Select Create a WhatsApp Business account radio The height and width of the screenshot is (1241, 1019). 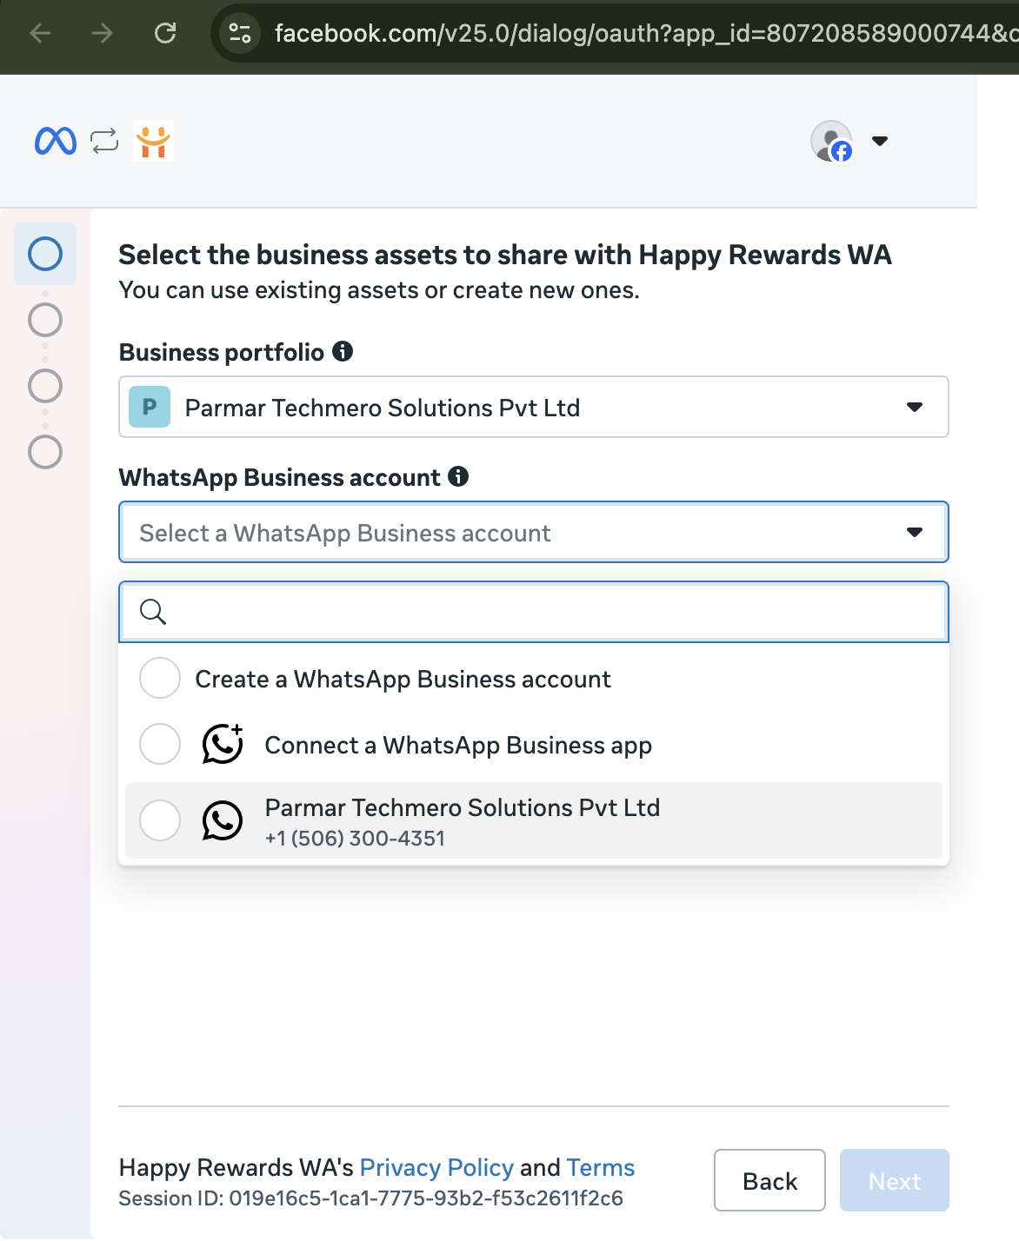tap(160, 678)
